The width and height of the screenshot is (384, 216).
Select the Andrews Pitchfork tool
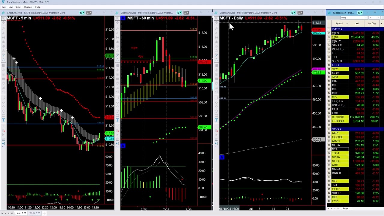point(4,28)
